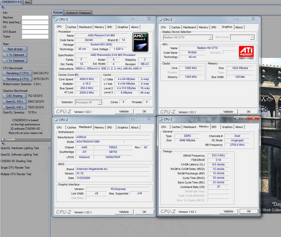Click Validate in the Mainboard window

[x=124, y=212]
